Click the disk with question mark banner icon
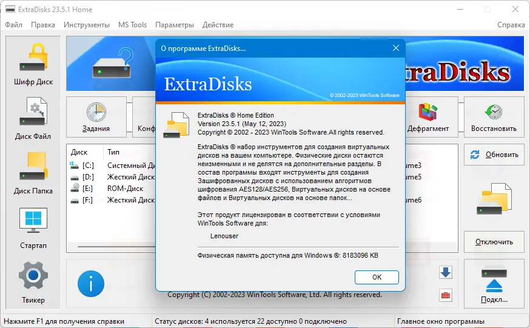The height and width of the screenshot is (328, 530). coord(113,63)
